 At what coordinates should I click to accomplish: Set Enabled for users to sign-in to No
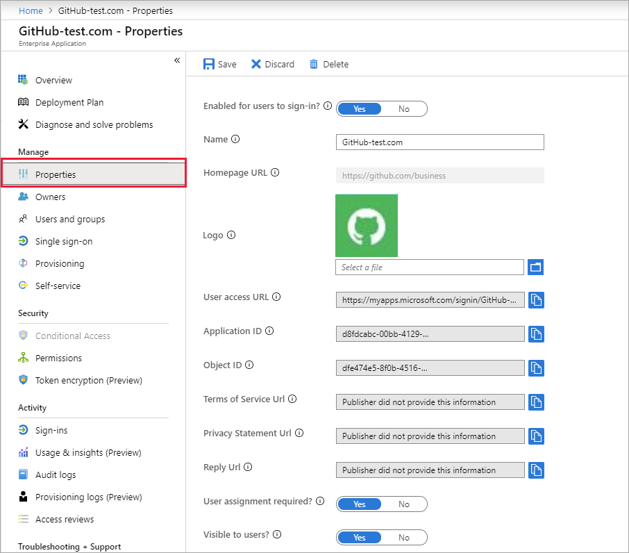pos(404,109)
